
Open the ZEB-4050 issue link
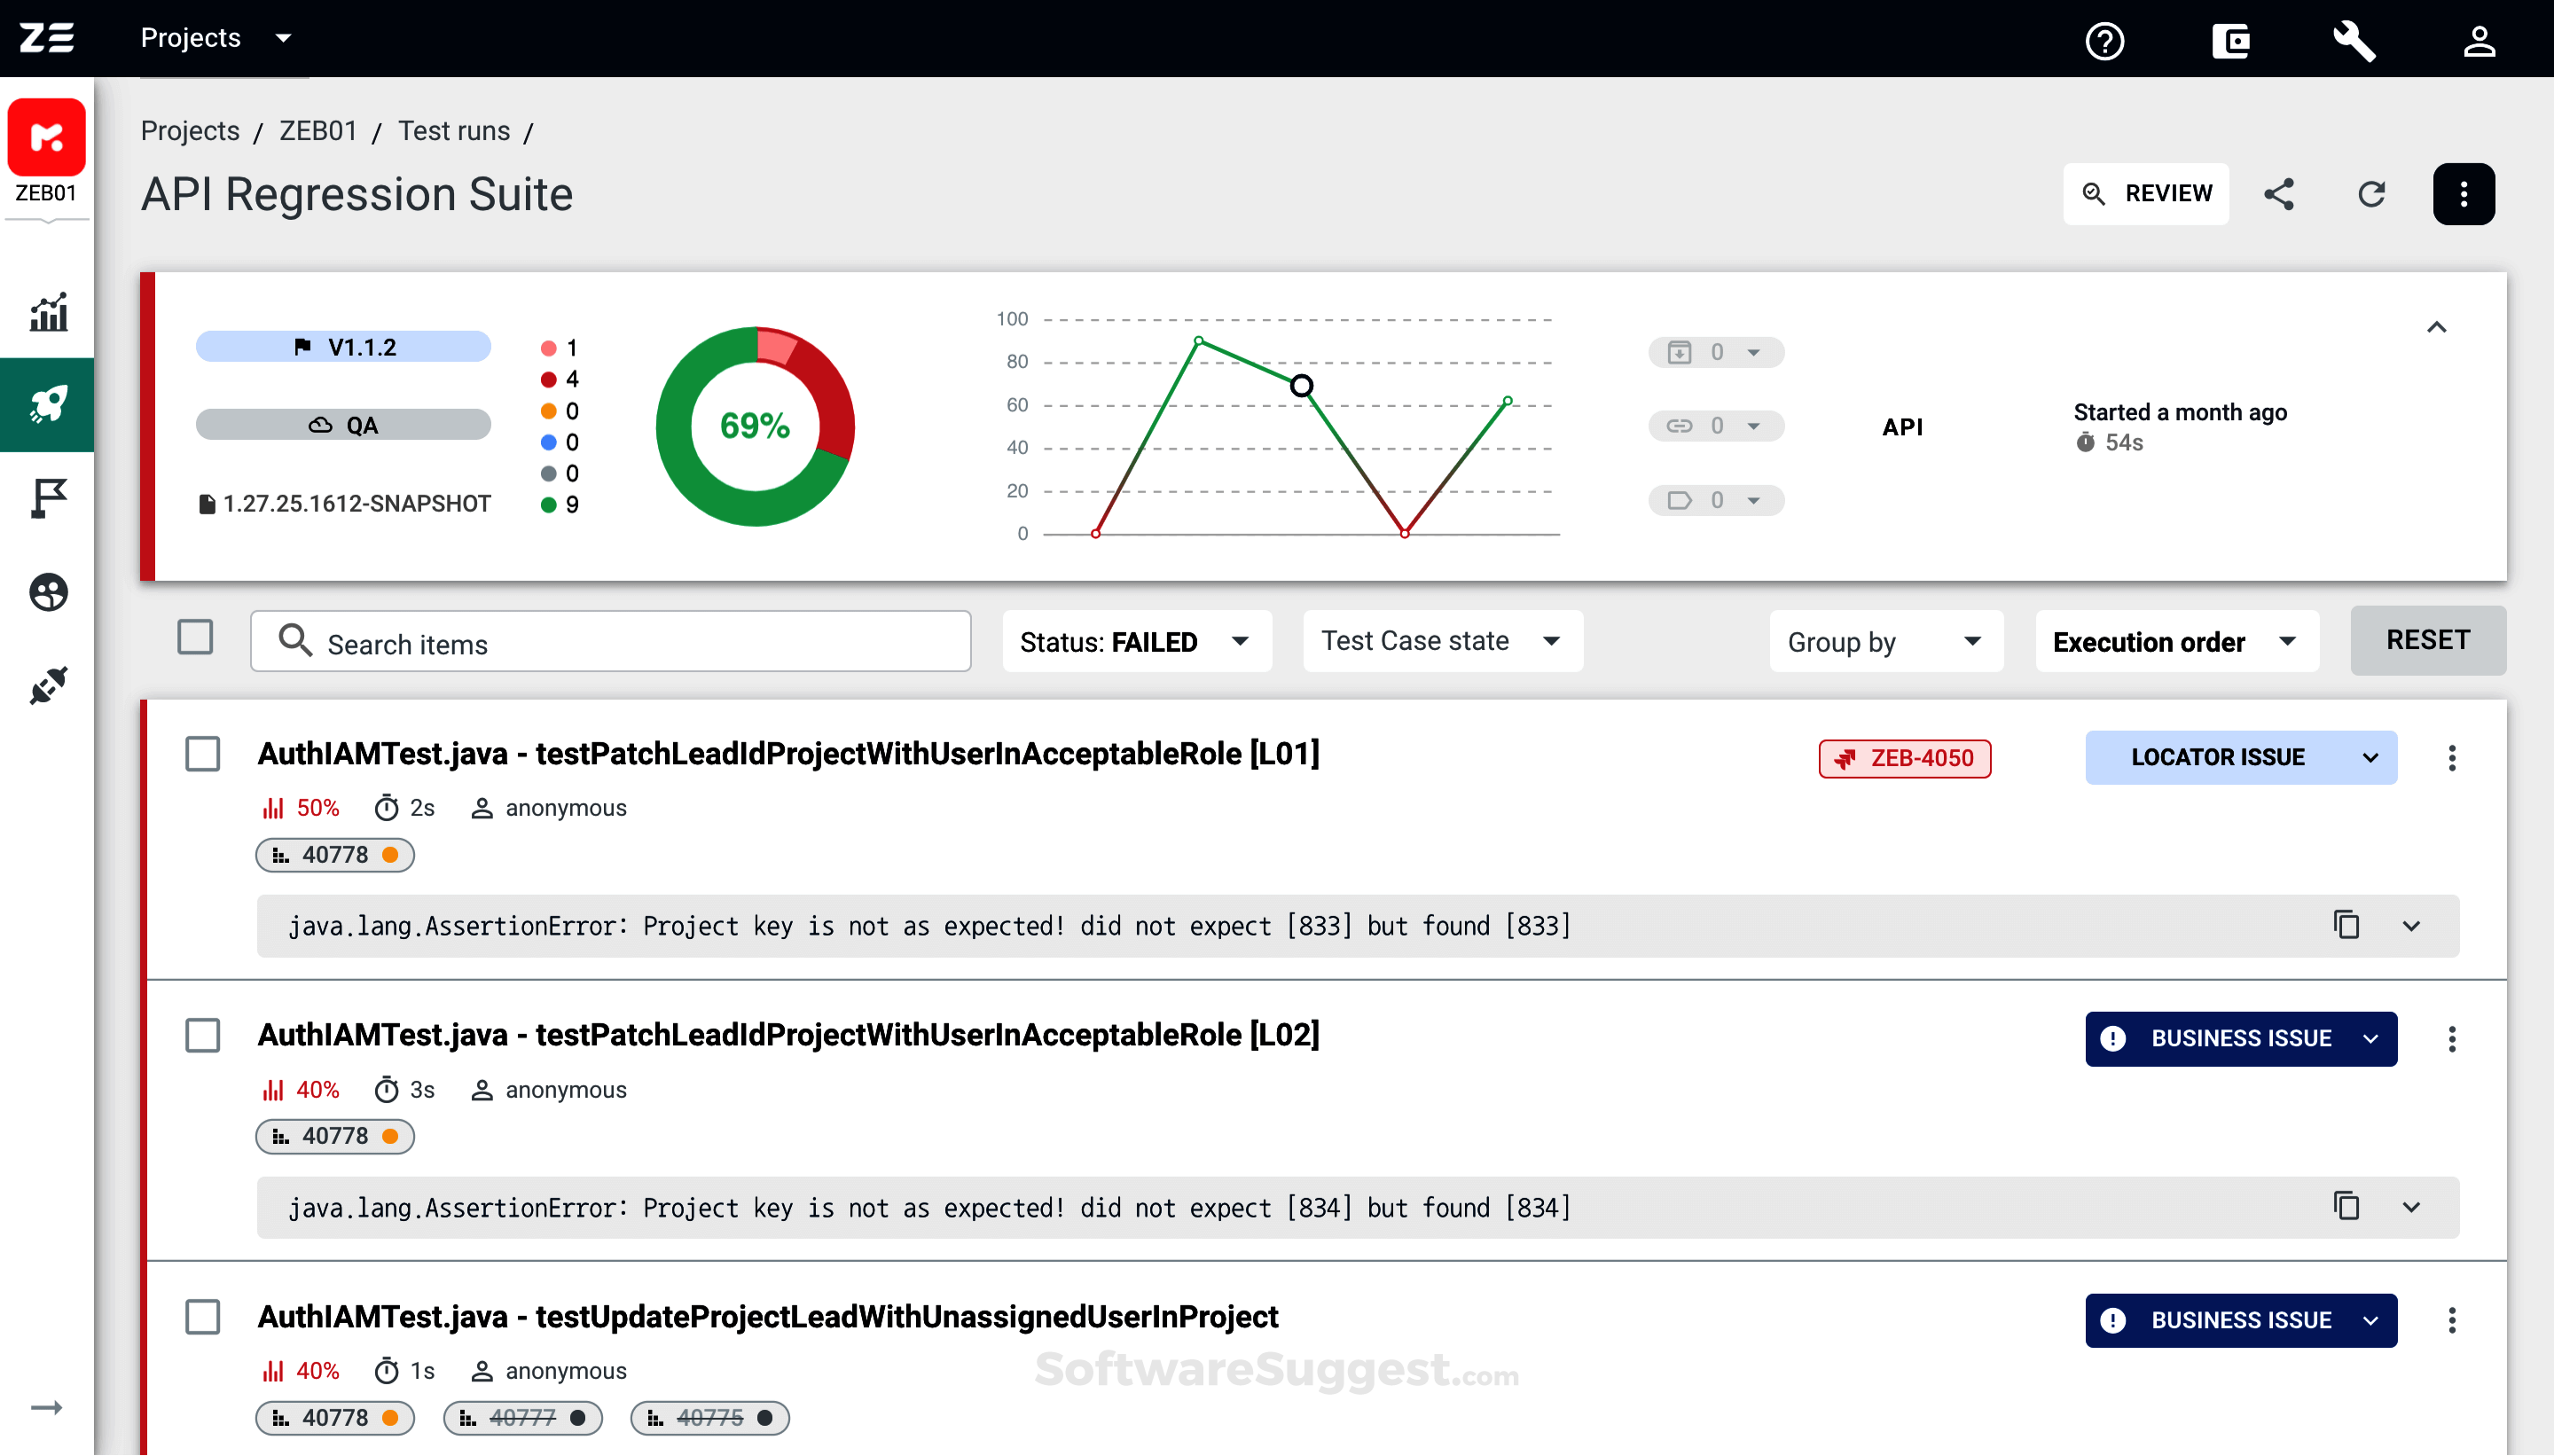tap(1904, 758)
